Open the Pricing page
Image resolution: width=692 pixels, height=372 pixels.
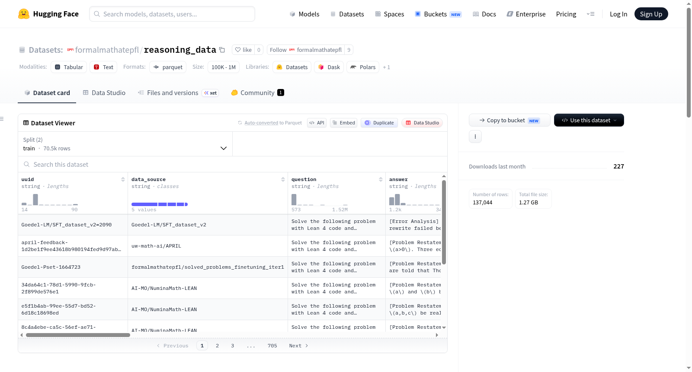566,14
